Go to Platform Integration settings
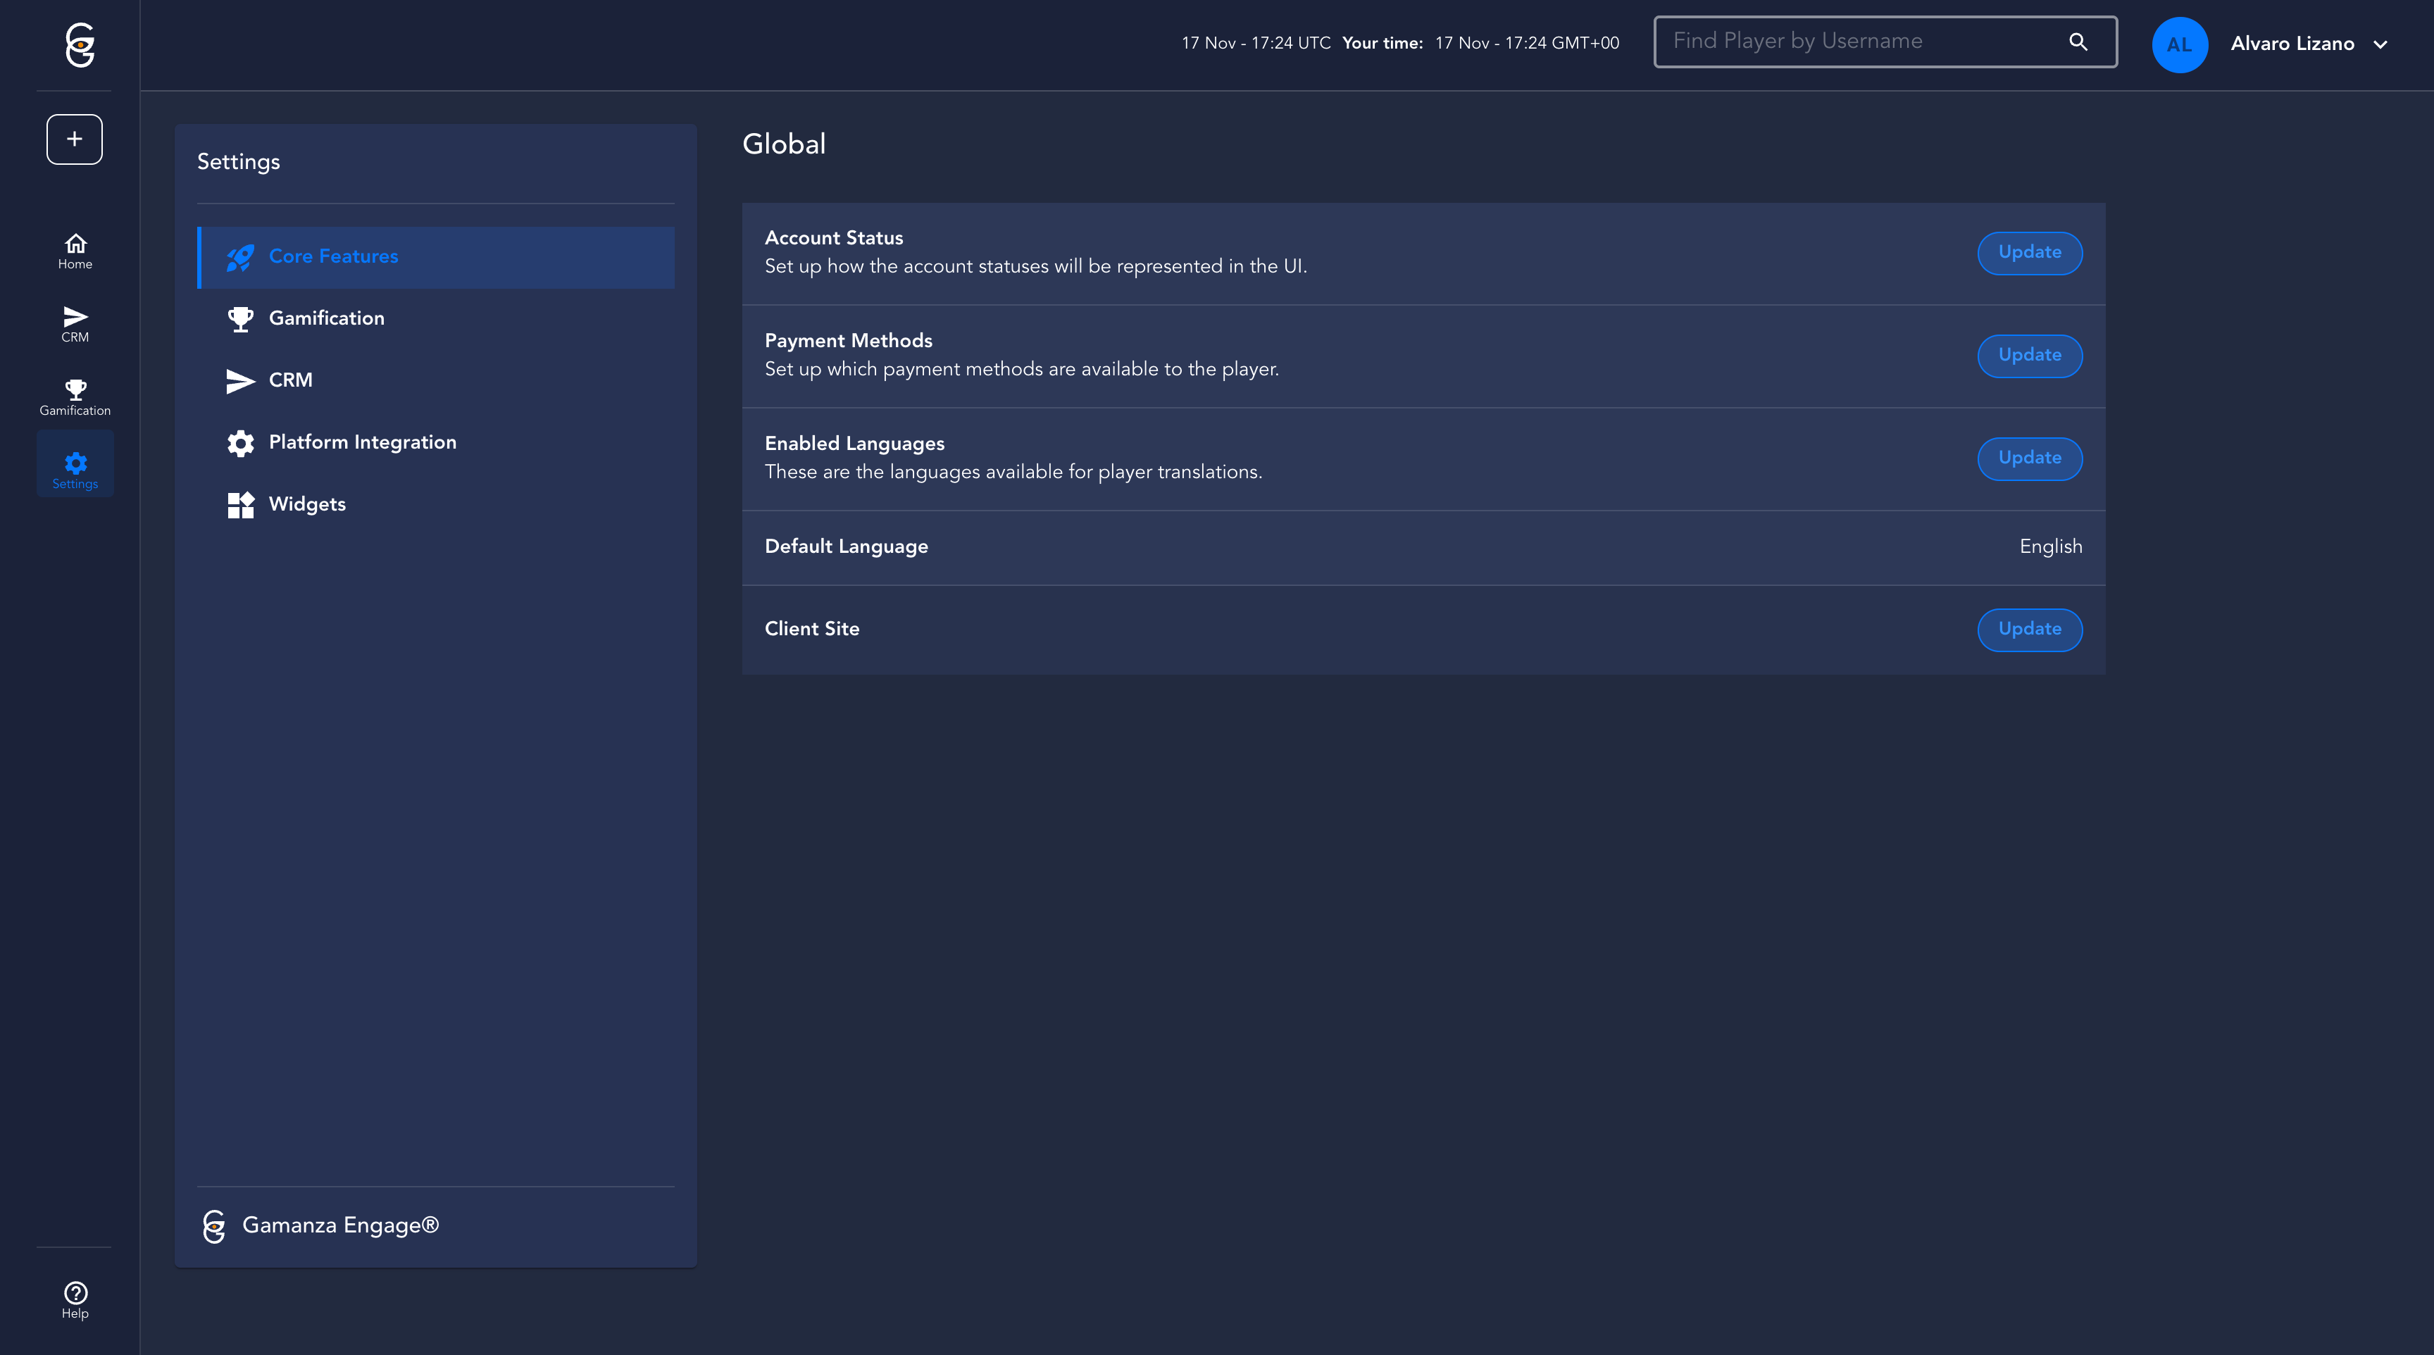2434x1355 pixels. 362,442
